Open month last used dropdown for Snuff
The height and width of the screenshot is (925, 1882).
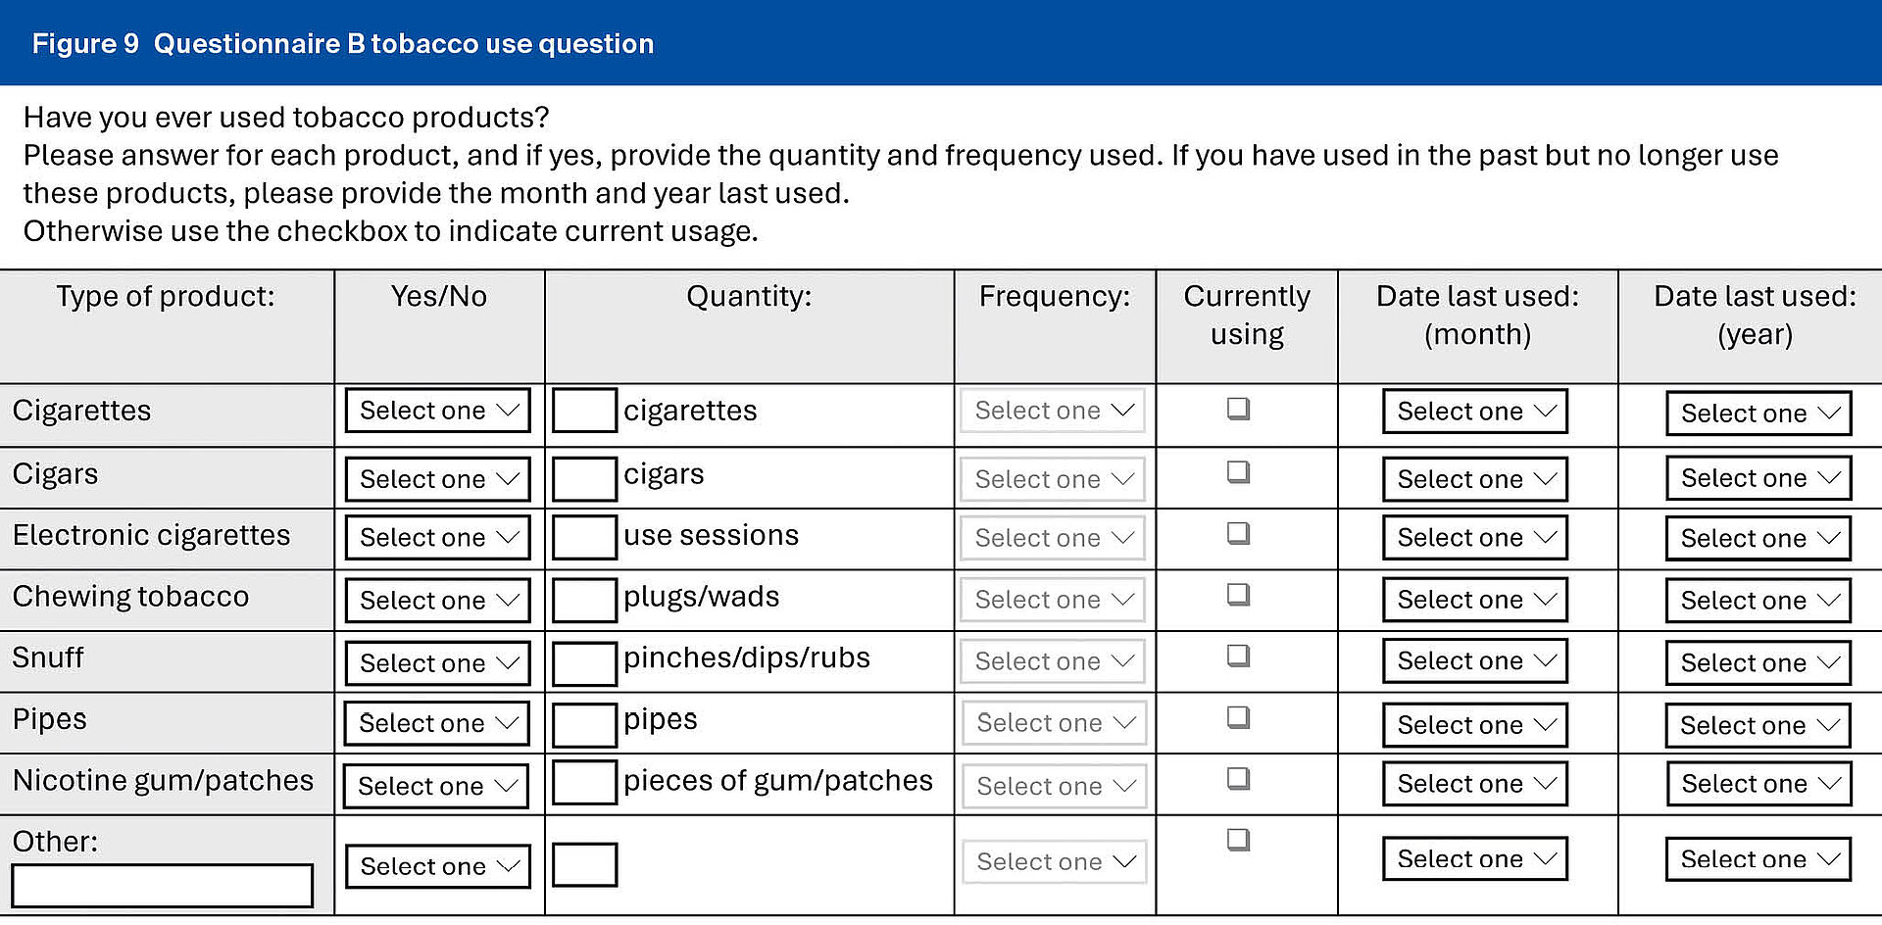pos(1474,661)
